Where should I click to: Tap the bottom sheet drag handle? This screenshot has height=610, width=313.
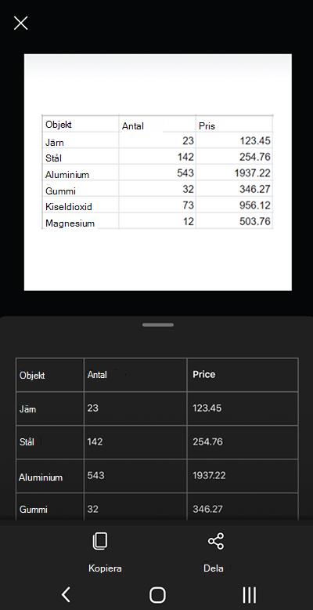coord(157,325)
